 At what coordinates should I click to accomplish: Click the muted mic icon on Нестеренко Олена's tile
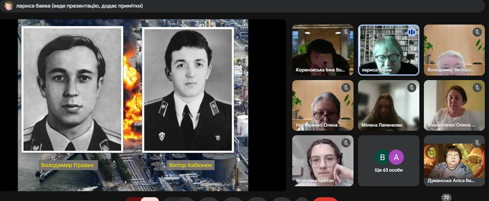pos(346,88)
